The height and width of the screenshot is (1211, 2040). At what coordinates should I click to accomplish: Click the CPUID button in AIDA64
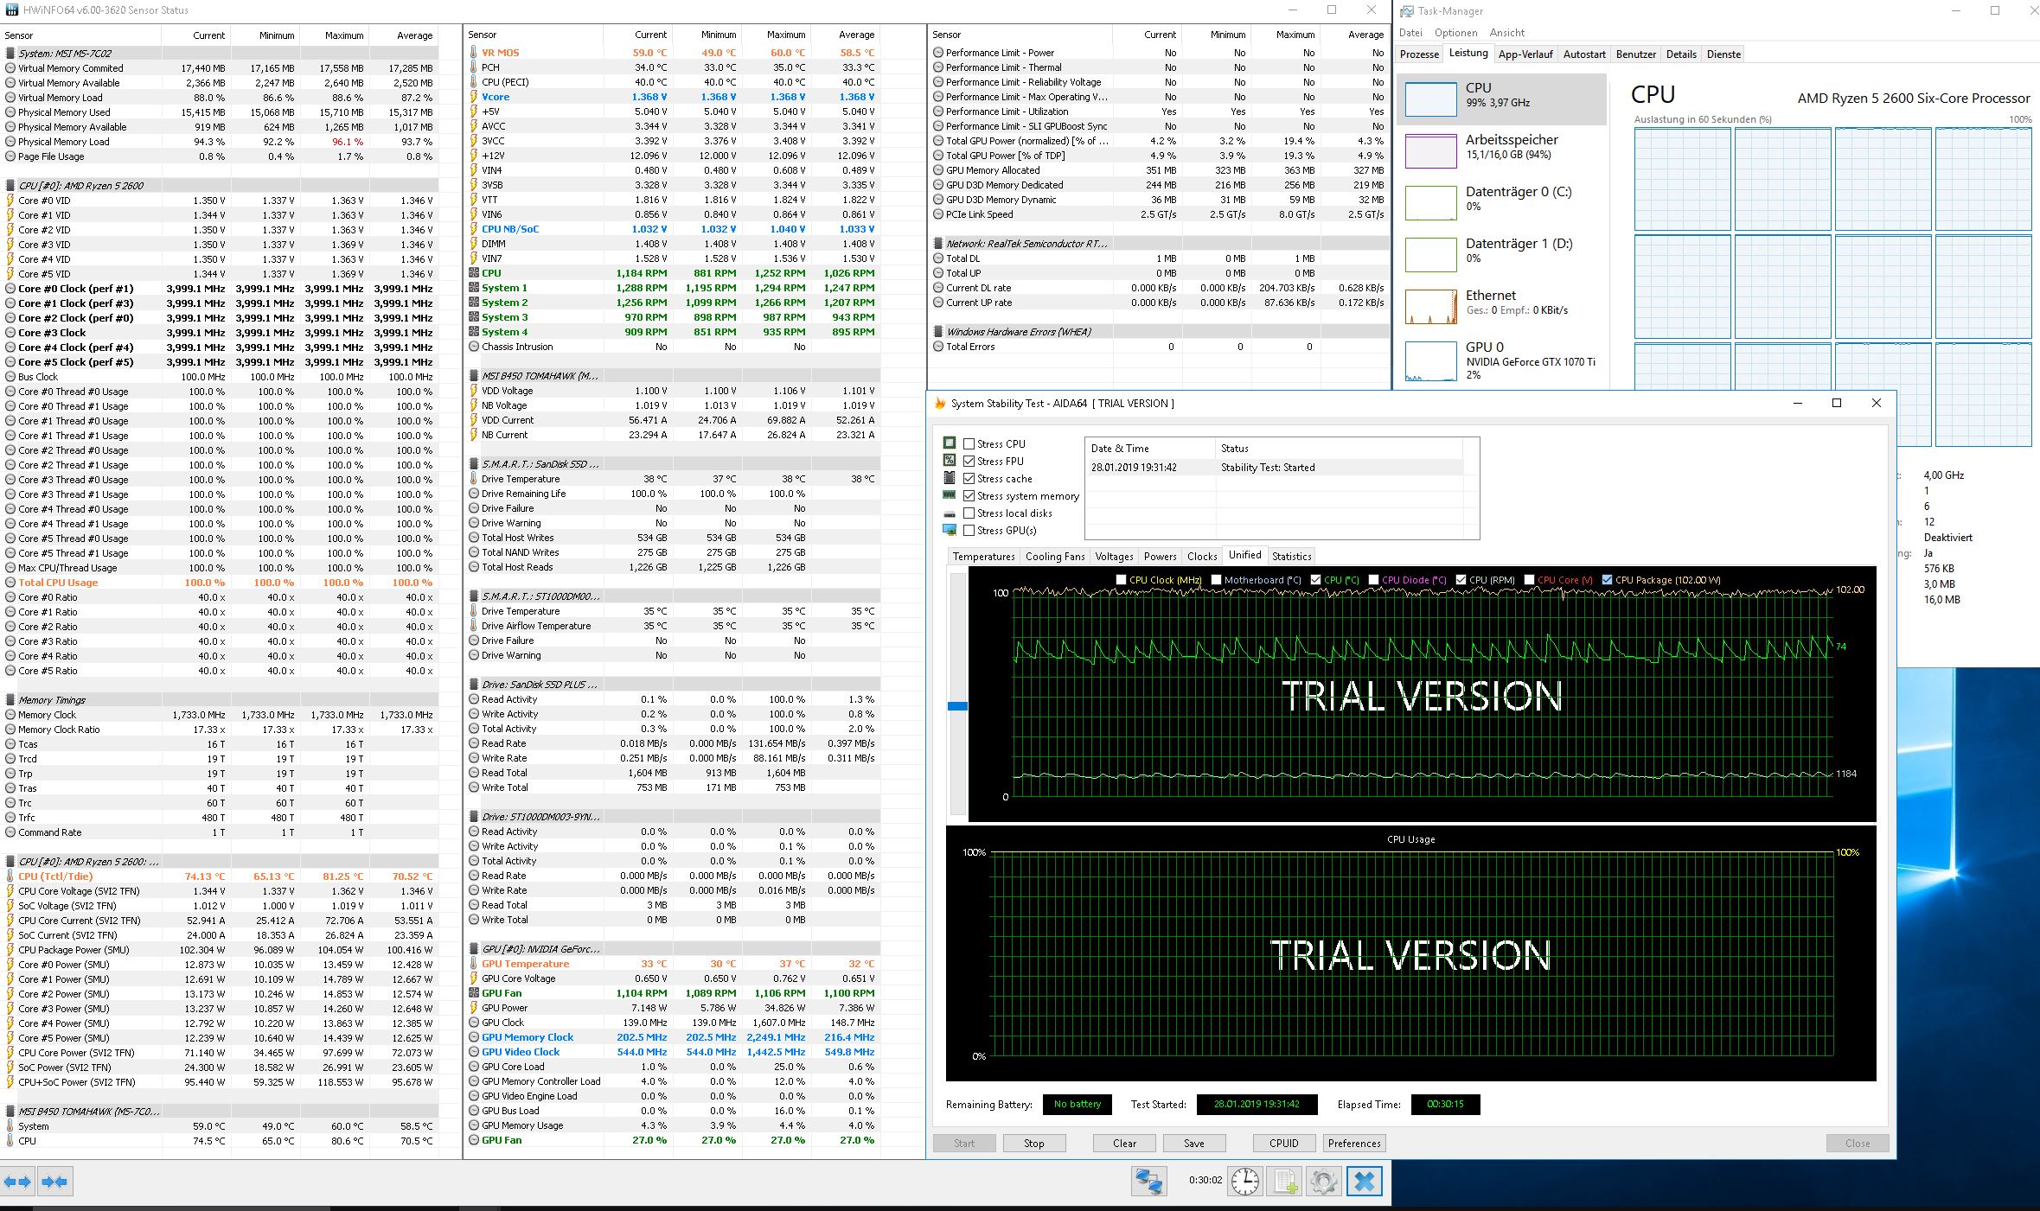[1283, 1143]
